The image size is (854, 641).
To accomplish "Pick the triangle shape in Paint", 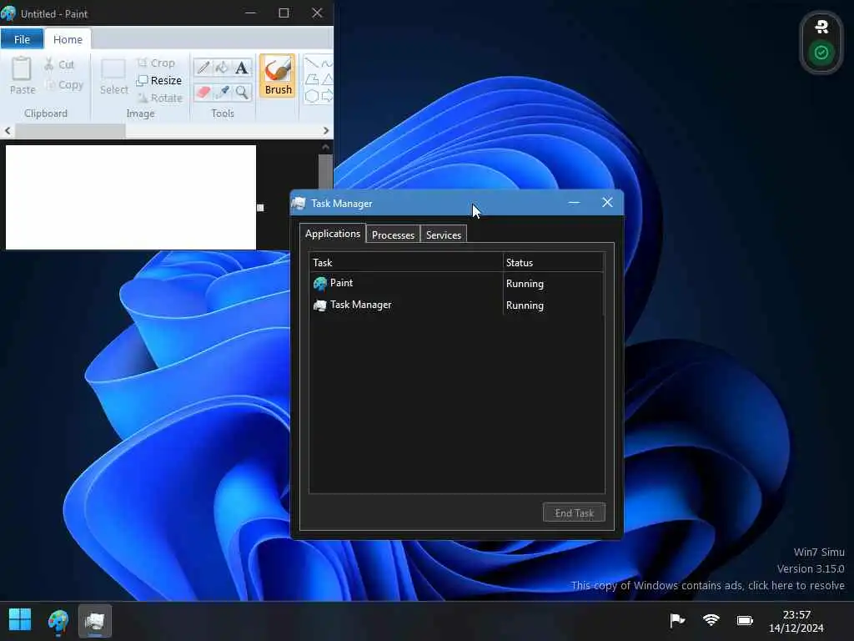I will pos(327,79).
